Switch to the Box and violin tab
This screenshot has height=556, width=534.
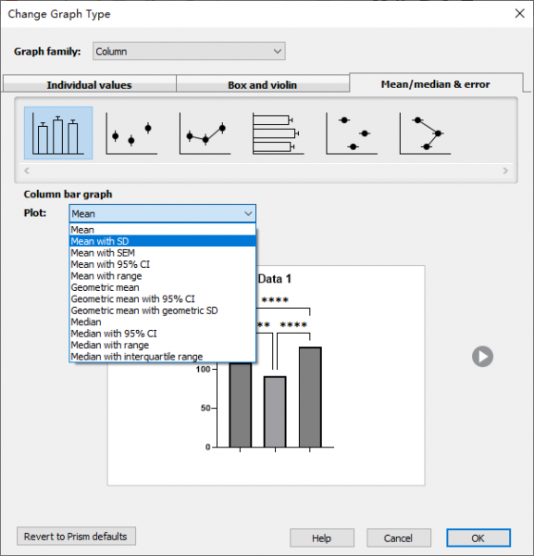pyautogui.click(x=263, y=84)
